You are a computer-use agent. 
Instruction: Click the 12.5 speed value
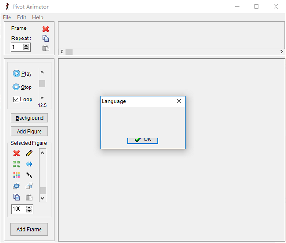[42, 105]
